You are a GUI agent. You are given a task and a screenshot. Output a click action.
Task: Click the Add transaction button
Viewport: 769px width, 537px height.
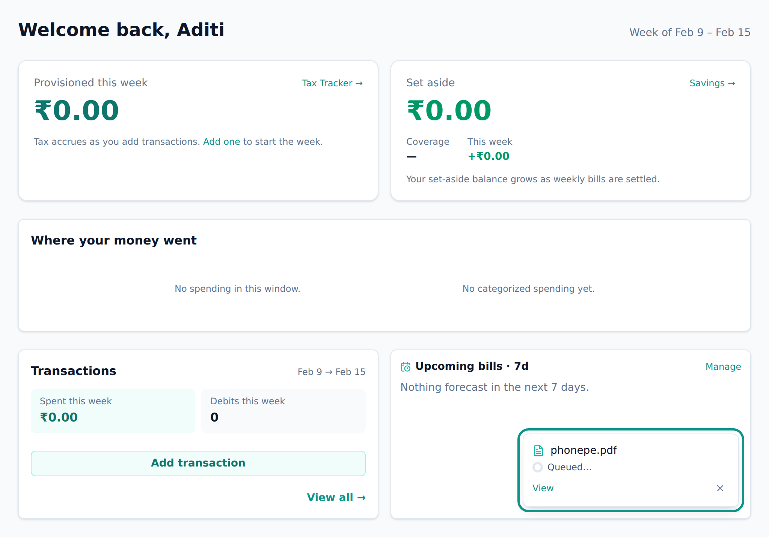(x=198, y=463)
